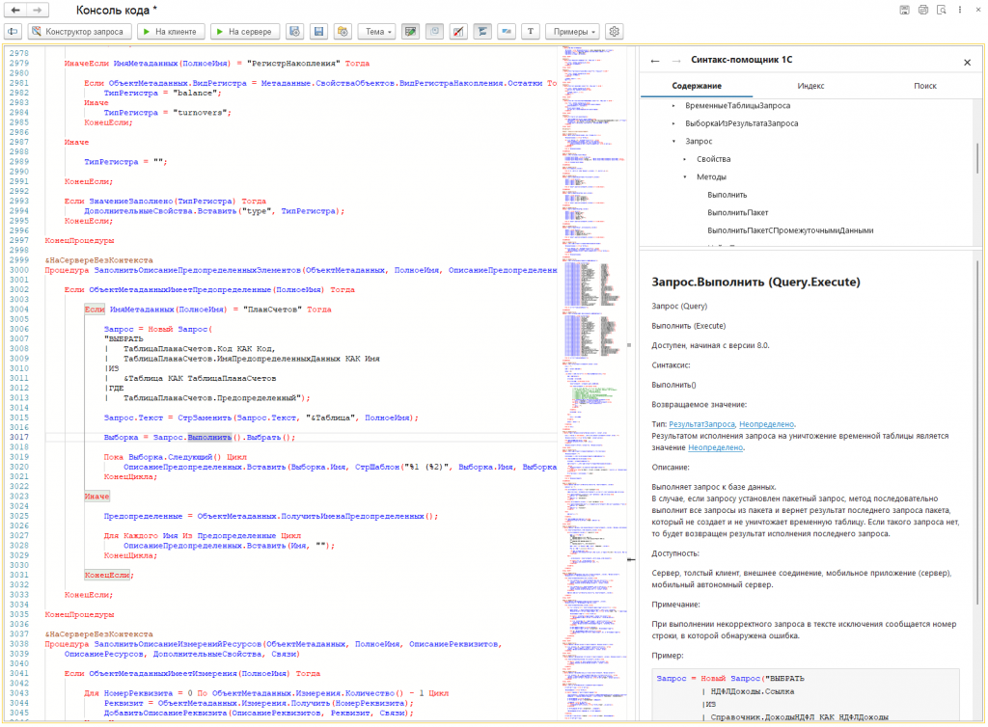Switch to the Содержание tab
Viewport: 988px width, 727px height.
[697, 86]
